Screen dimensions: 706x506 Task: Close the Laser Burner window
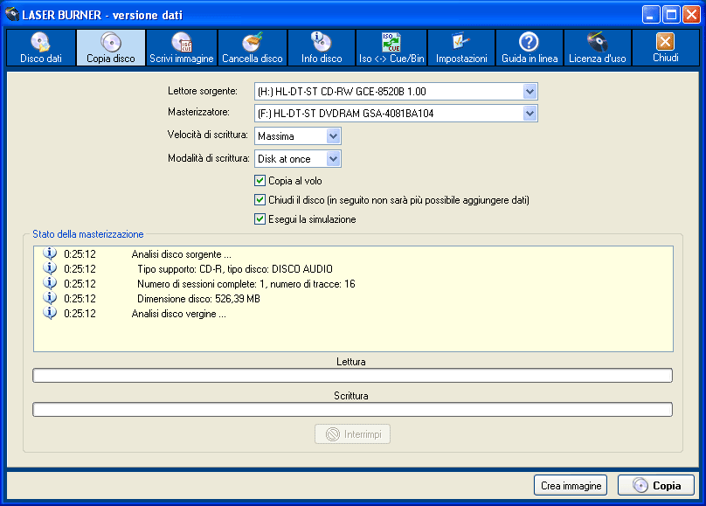690,15
